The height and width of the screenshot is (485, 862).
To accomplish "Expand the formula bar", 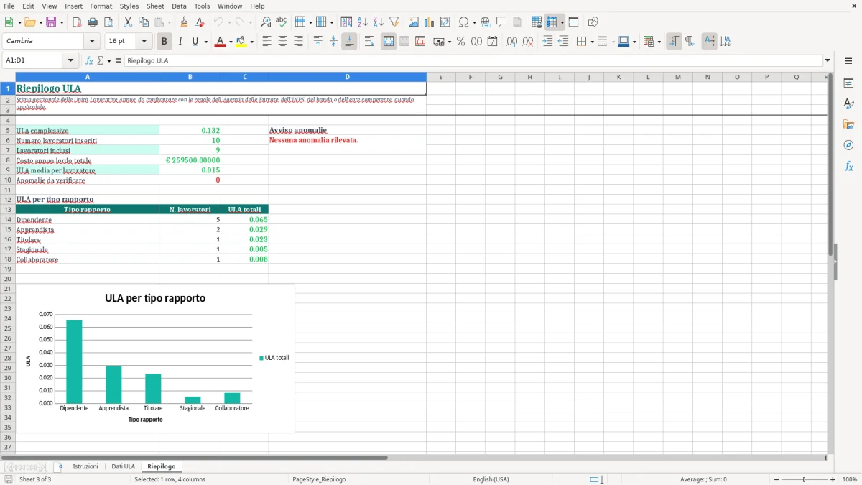I will (828, 61).
